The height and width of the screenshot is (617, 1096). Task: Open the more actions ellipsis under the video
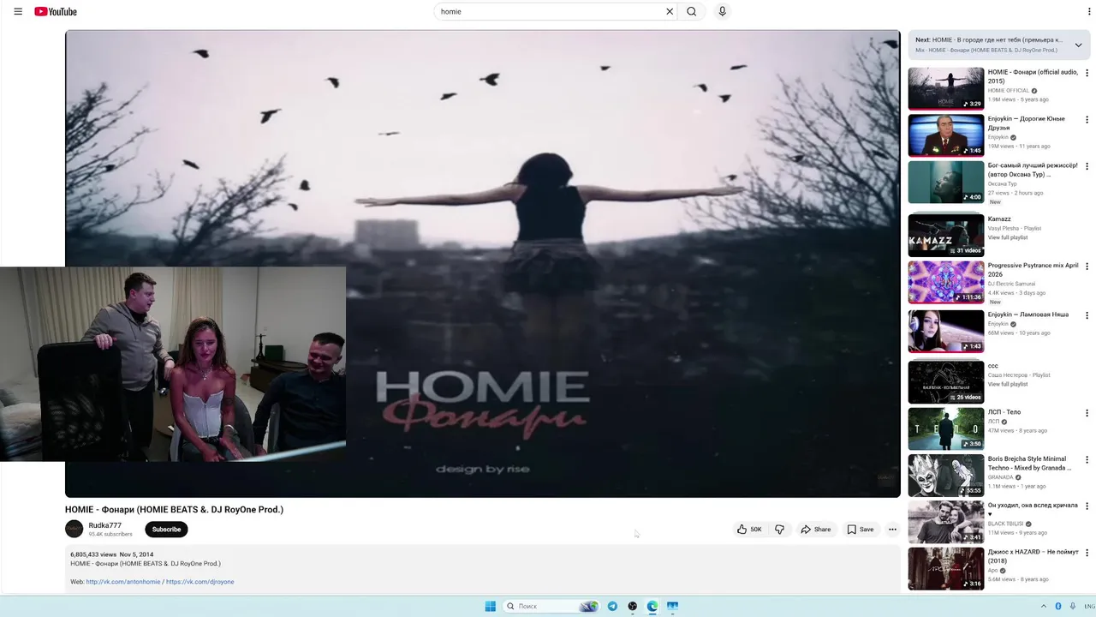point(892,530)
